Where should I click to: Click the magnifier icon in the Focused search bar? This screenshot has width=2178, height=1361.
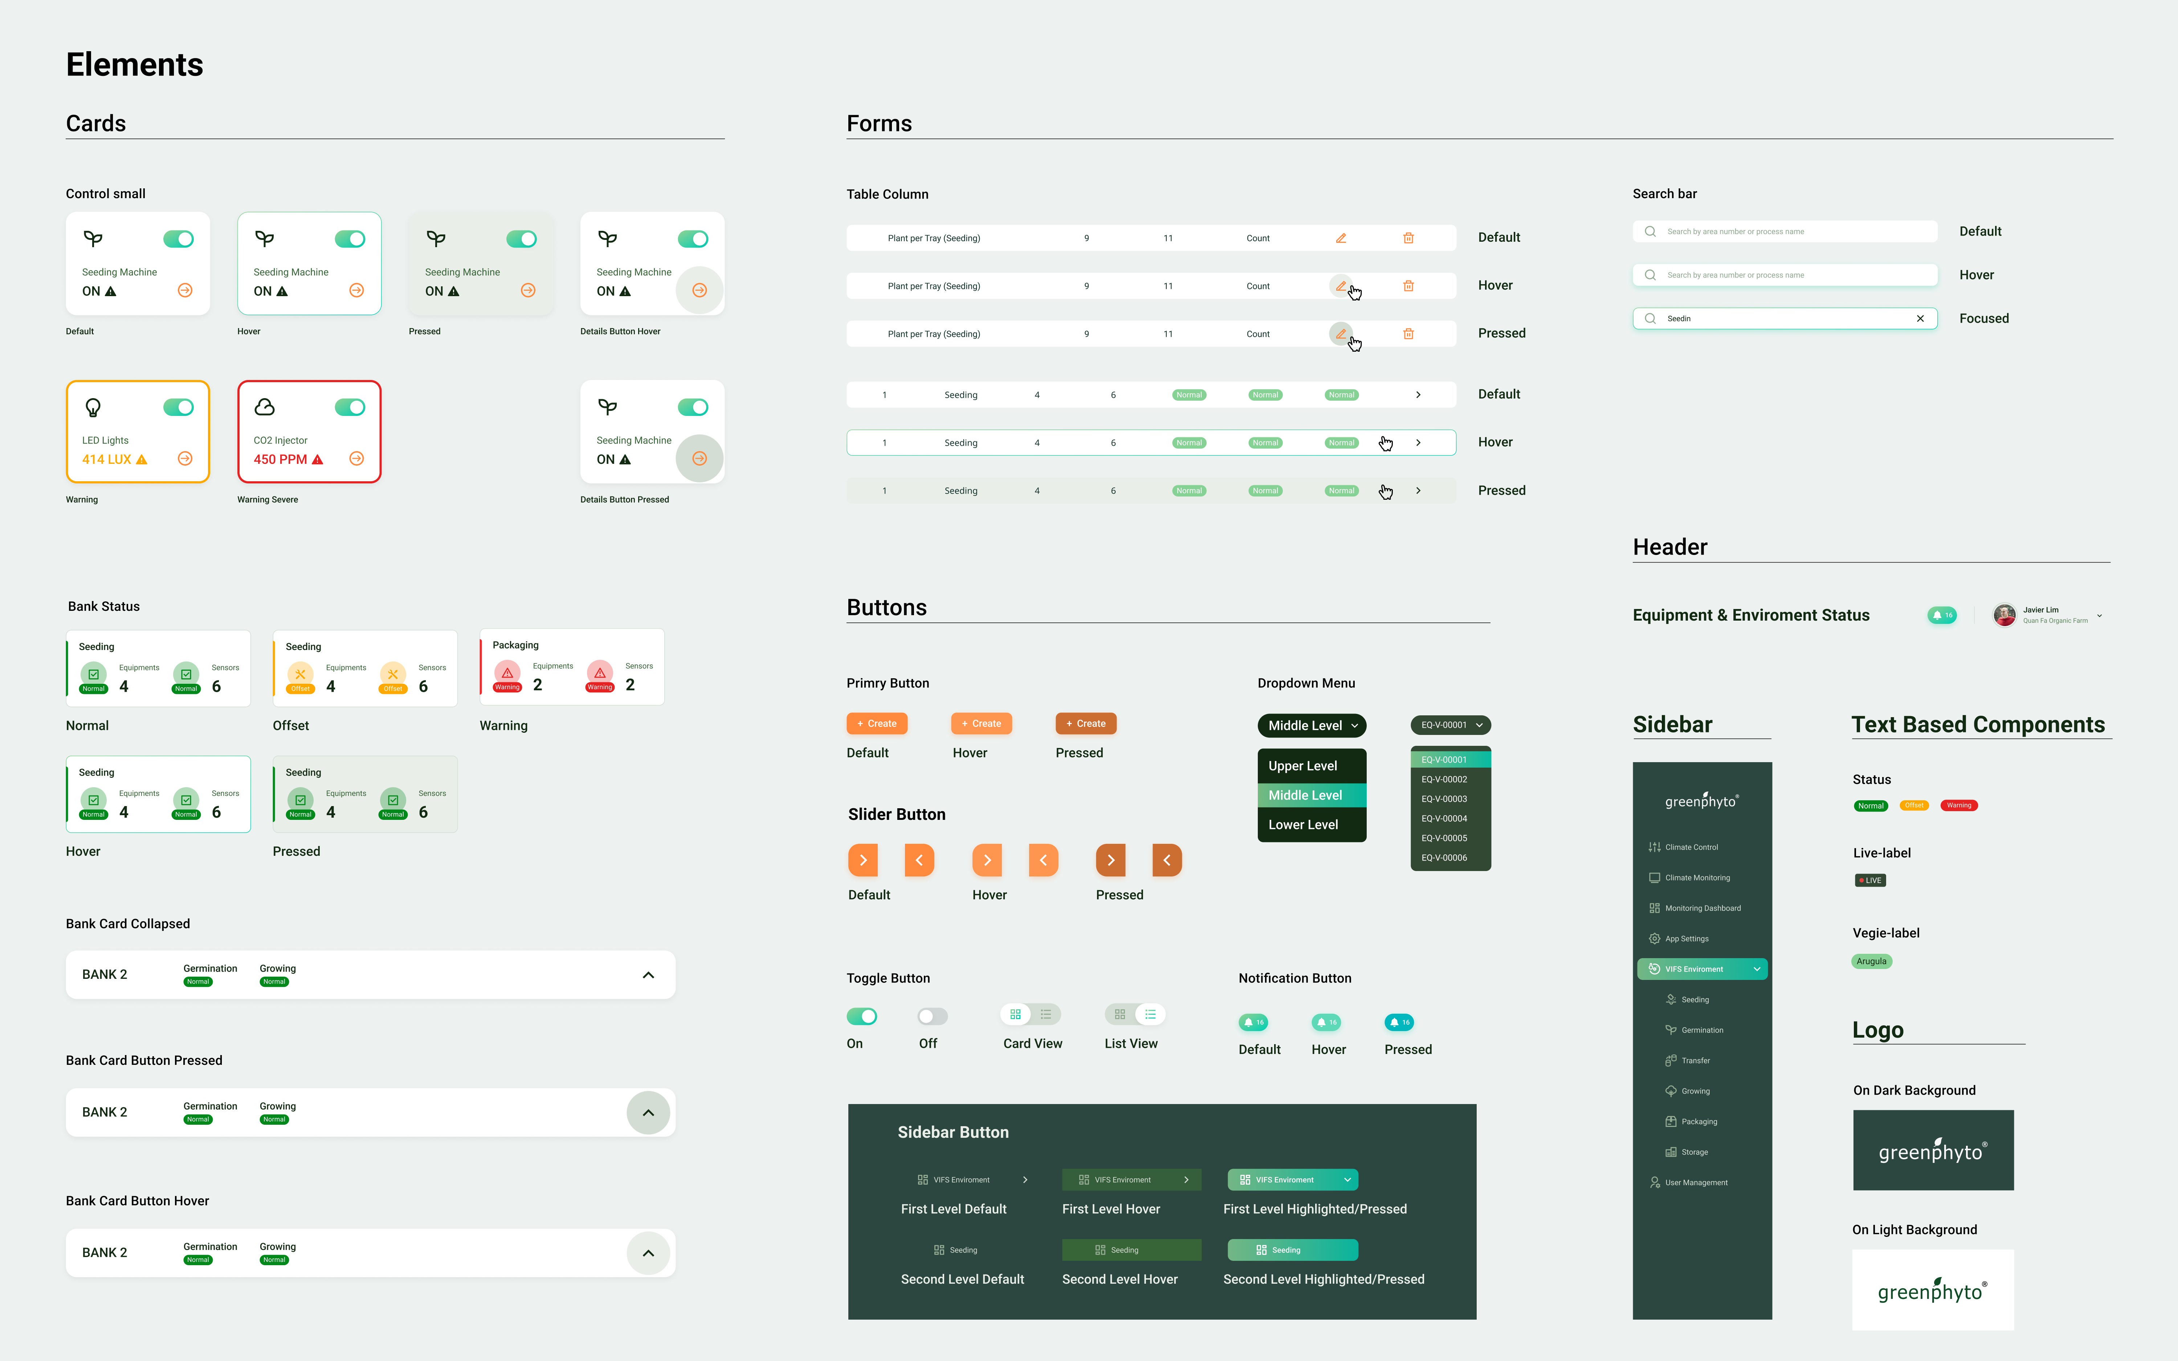(x=1650, y=319)
